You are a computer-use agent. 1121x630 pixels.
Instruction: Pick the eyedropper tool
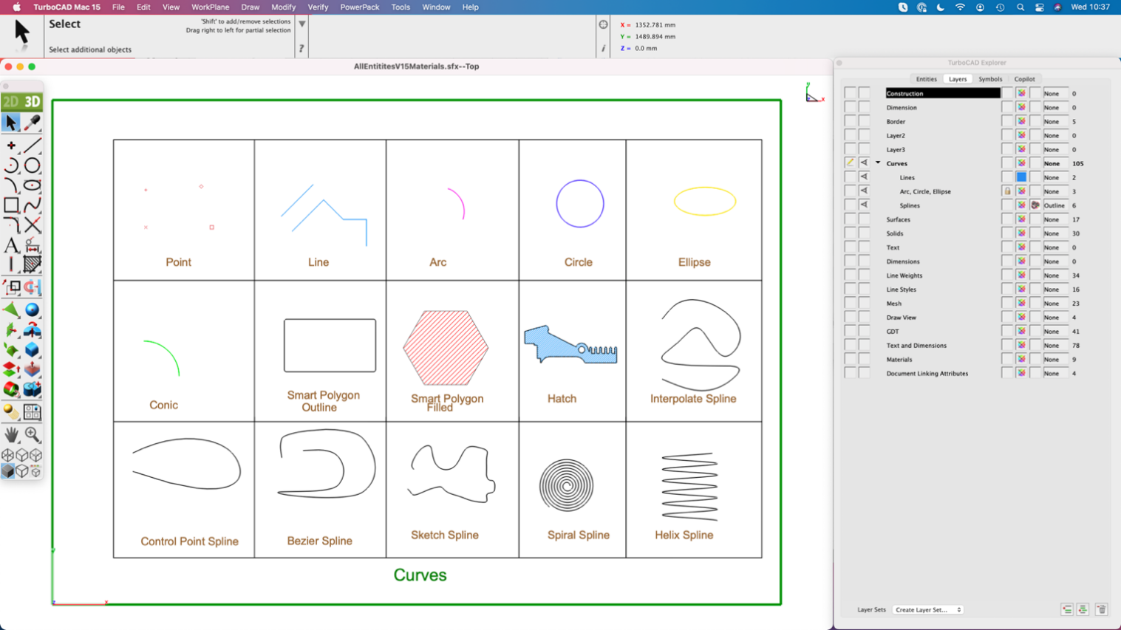click(x=32, y=123)
